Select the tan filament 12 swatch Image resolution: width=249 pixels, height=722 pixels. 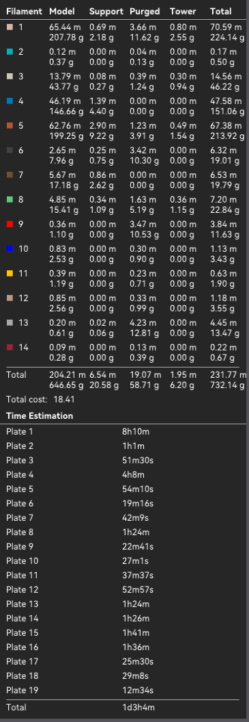[10, 298]
